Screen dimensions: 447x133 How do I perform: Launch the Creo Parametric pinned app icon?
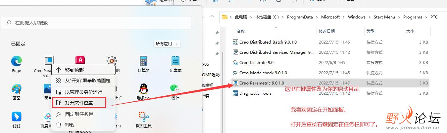point(48,61)
